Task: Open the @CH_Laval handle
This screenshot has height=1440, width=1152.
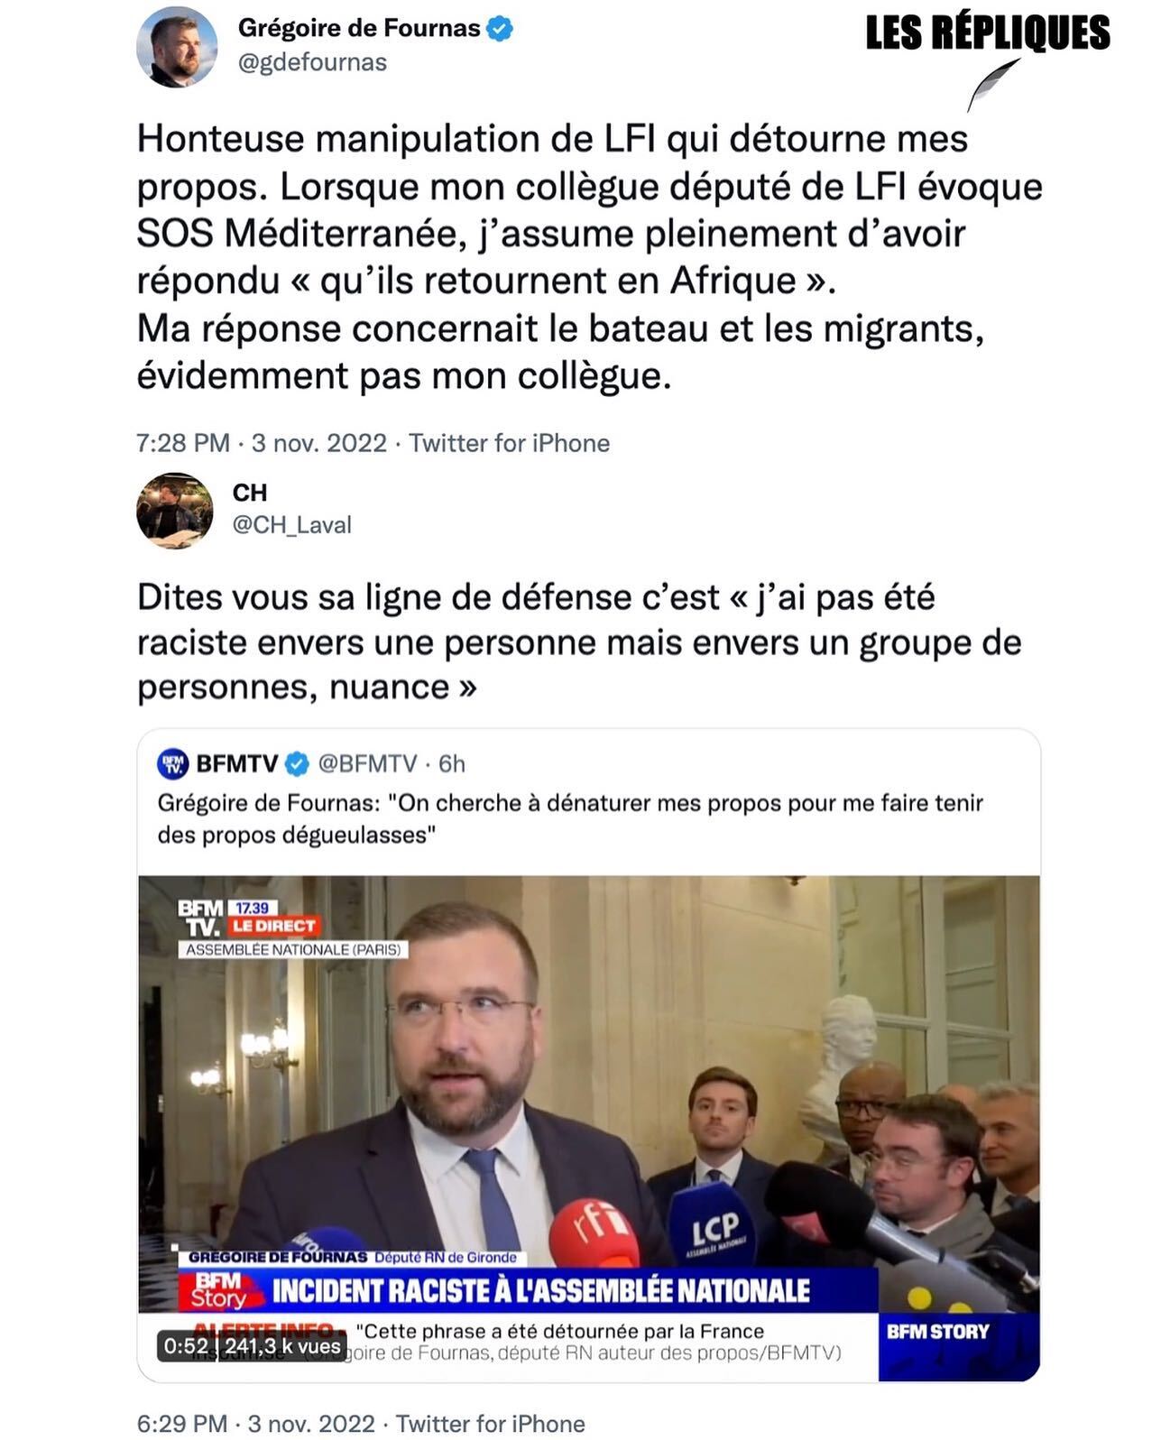Action: pyautogui.click(x=292, y=525)
